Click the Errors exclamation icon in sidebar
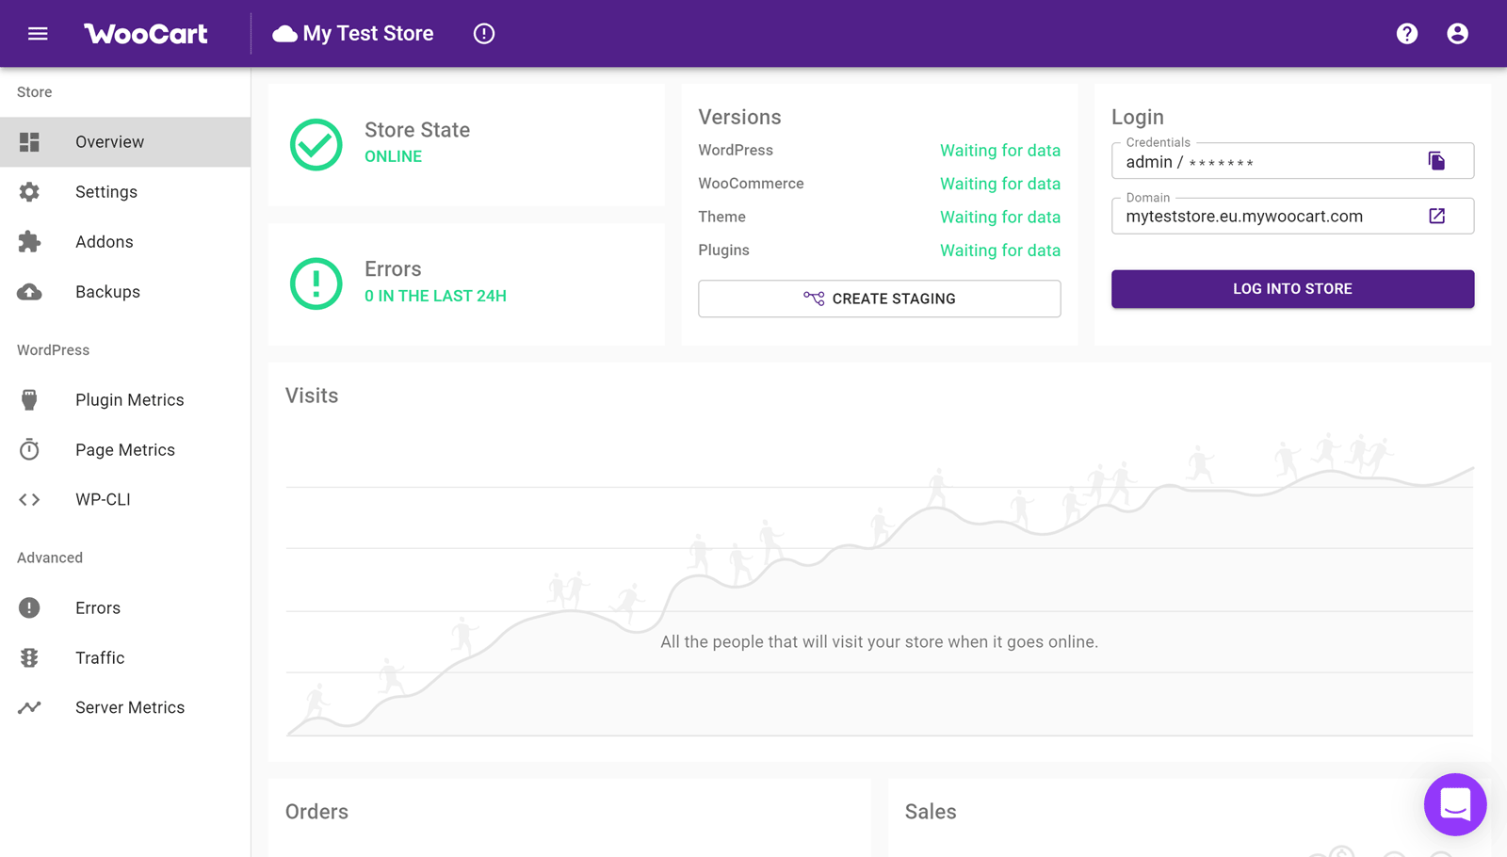The height and width of the screenshot is (857, 1507). pos(30,608)
